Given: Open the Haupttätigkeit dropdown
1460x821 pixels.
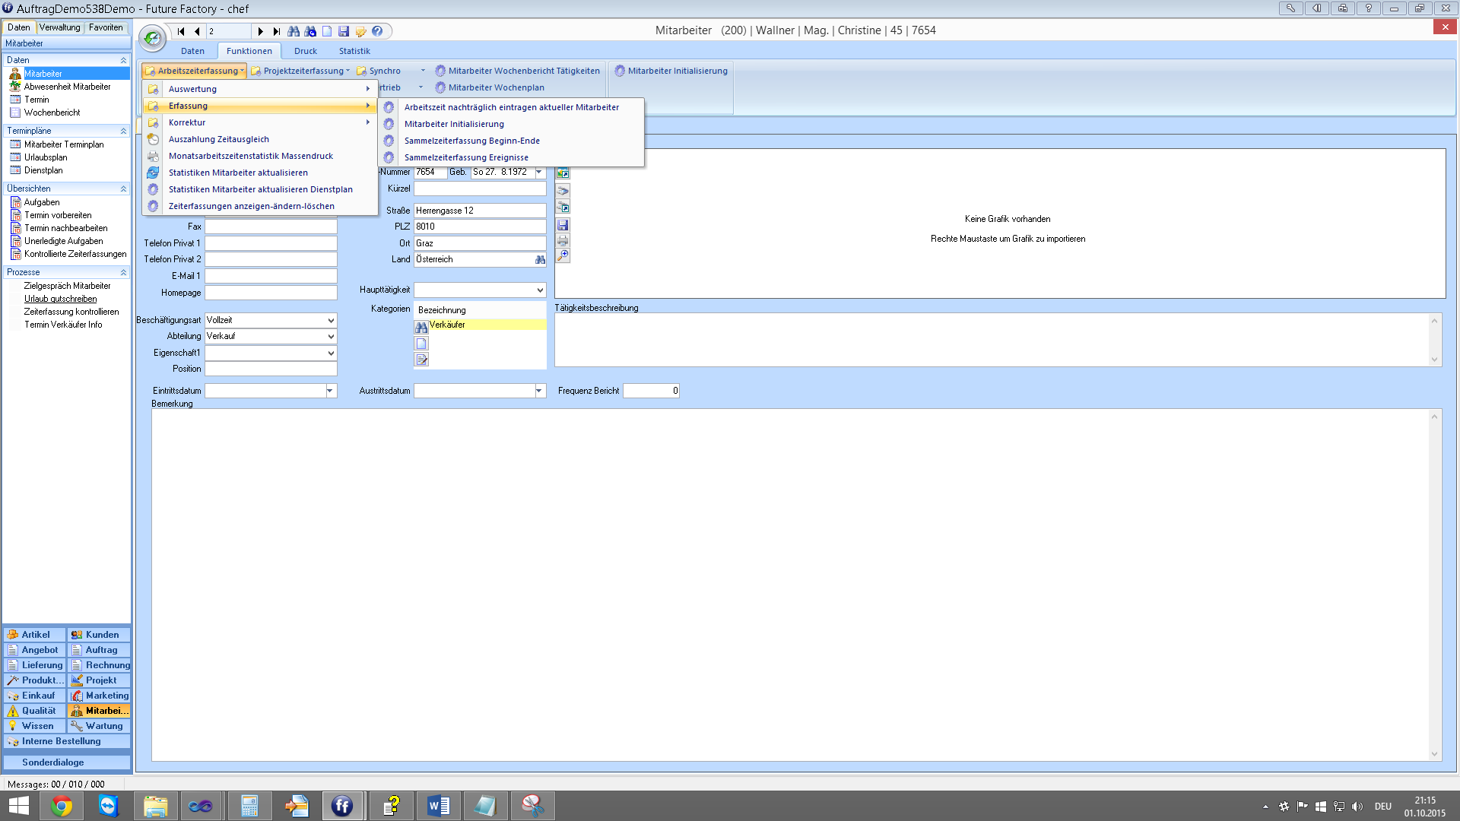Looking at the screenshot, I should point(540,290).
